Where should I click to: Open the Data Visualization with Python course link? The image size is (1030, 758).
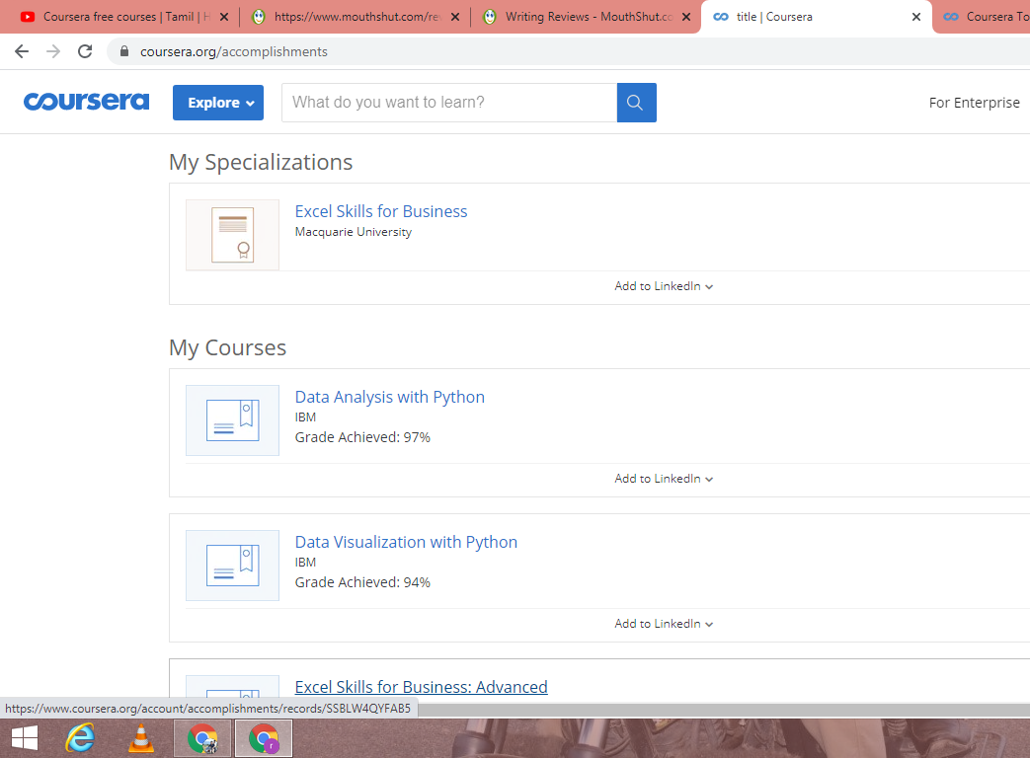coord(406,542)
